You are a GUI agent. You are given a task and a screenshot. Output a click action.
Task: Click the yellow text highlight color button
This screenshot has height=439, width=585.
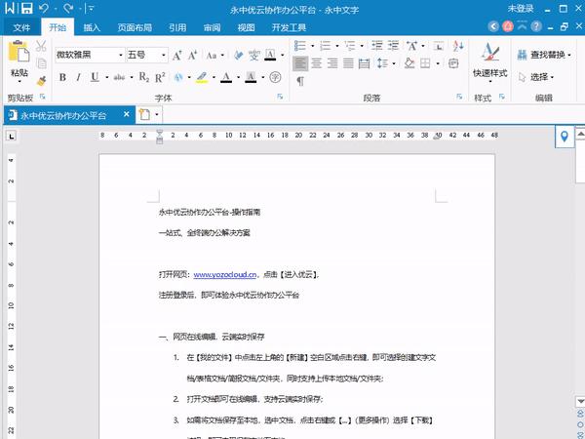(x=202, y=77)
